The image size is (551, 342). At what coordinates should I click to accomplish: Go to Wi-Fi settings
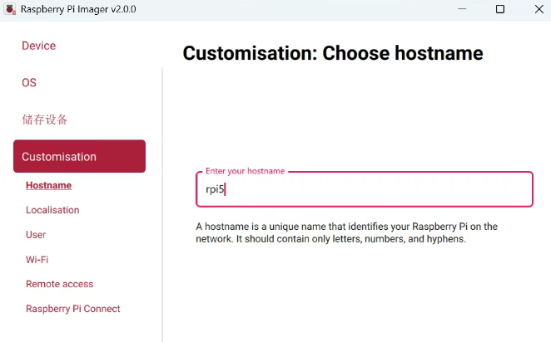(x=37, y=259)
